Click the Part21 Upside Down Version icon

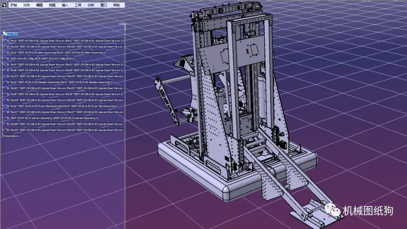(x=8, y=88)
